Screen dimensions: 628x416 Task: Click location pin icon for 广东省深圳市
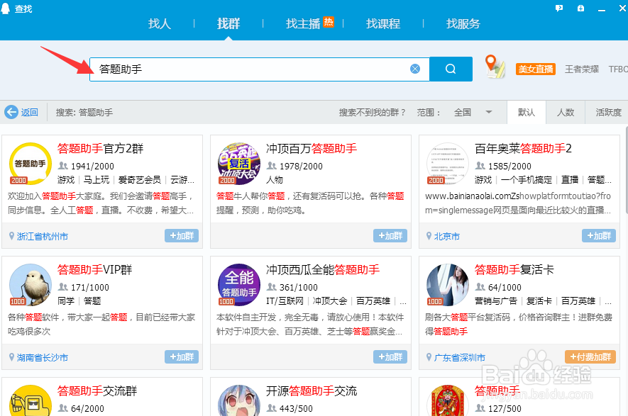pos(429,357)
